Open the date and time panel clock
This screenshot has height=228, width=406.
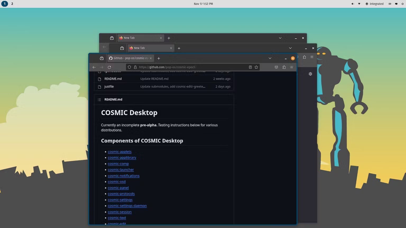click(203, 4)
